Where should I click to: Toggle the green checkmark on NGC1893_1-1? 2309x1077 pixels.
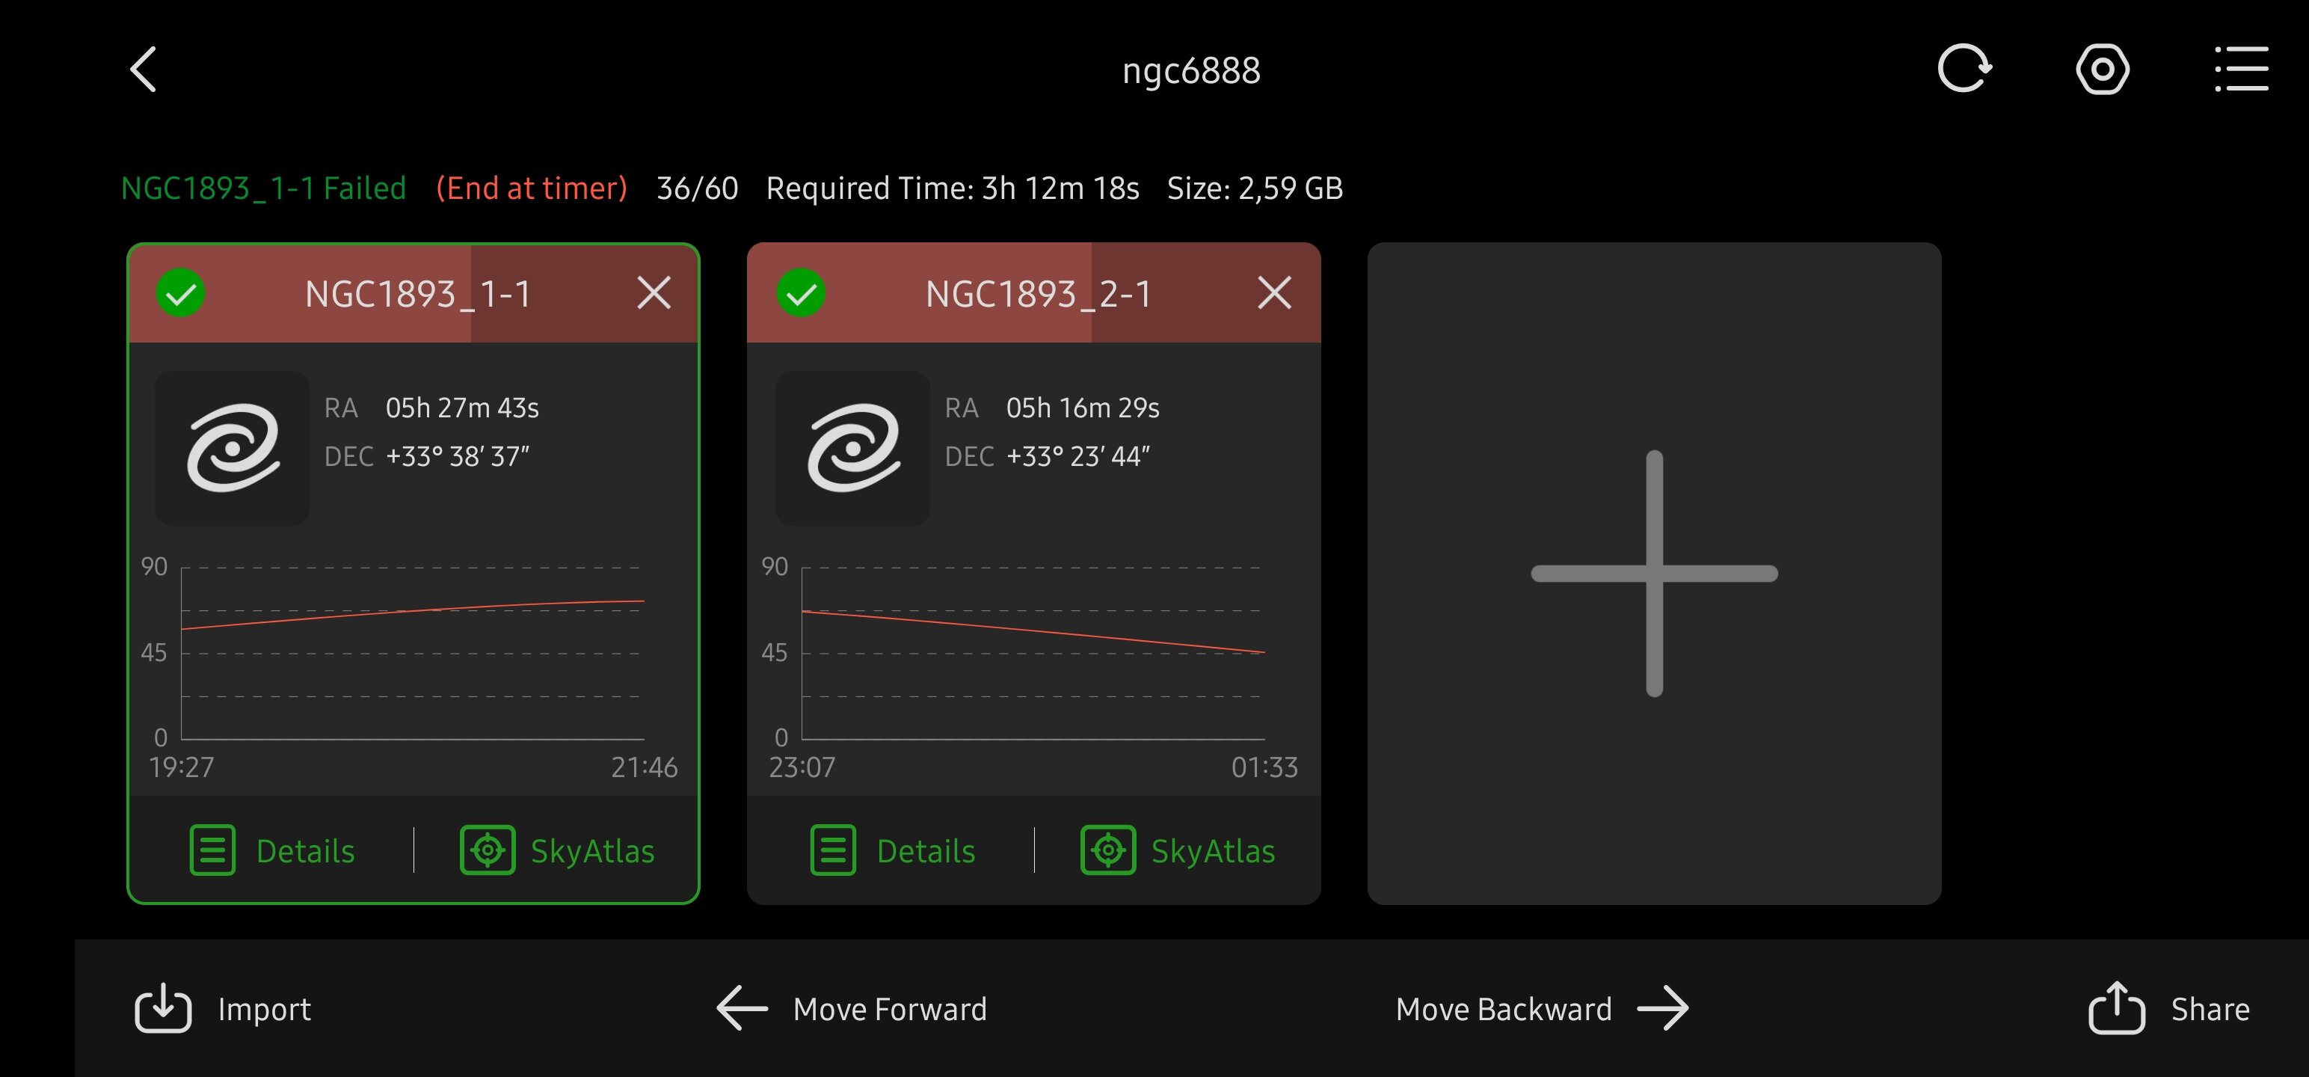point(181,293)
